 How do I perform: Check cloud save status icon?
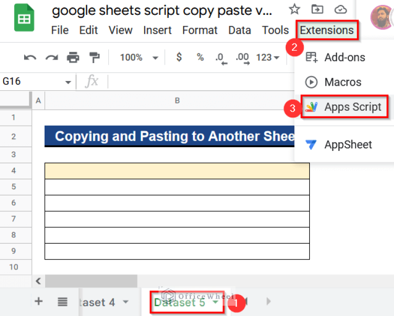pos(341,10)
